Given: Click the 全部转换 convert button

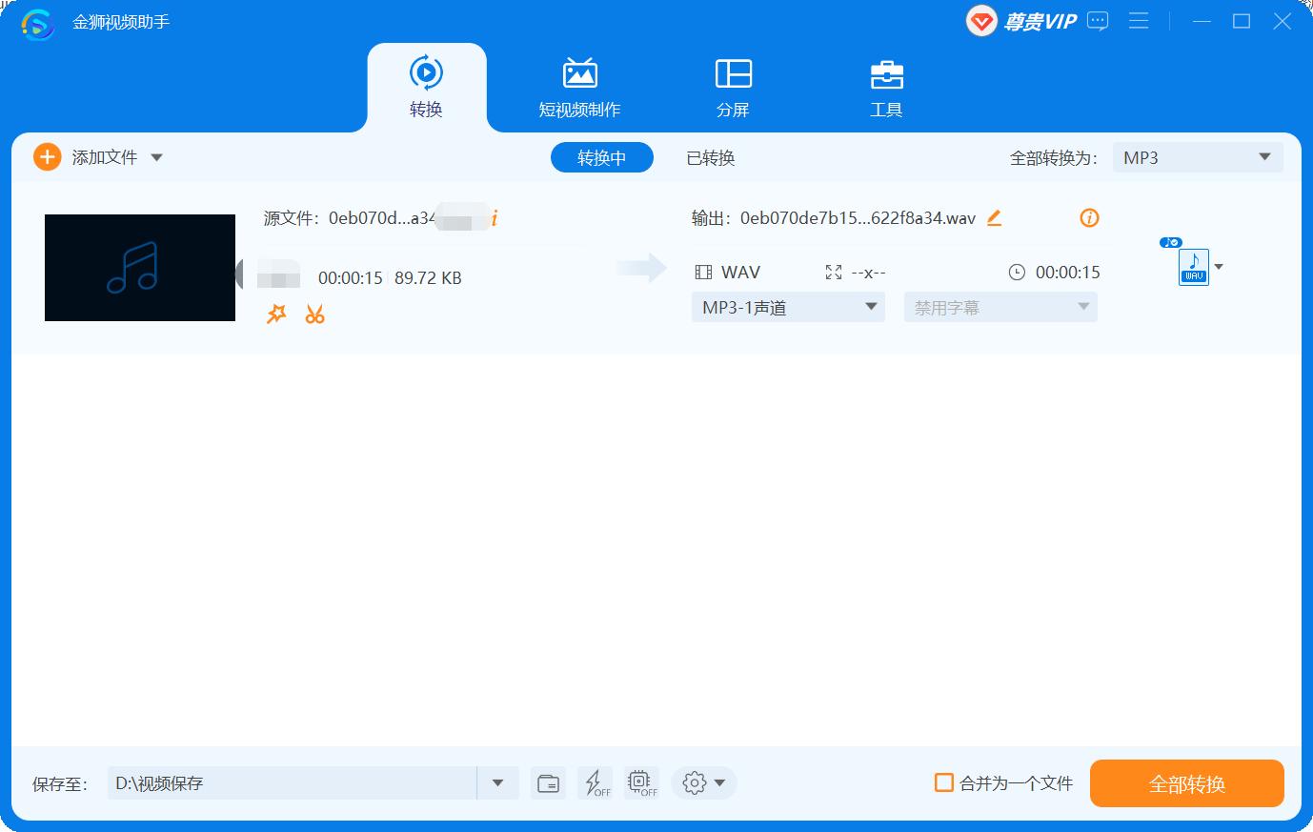Looking at the screenshot, I should [1186, 782].
